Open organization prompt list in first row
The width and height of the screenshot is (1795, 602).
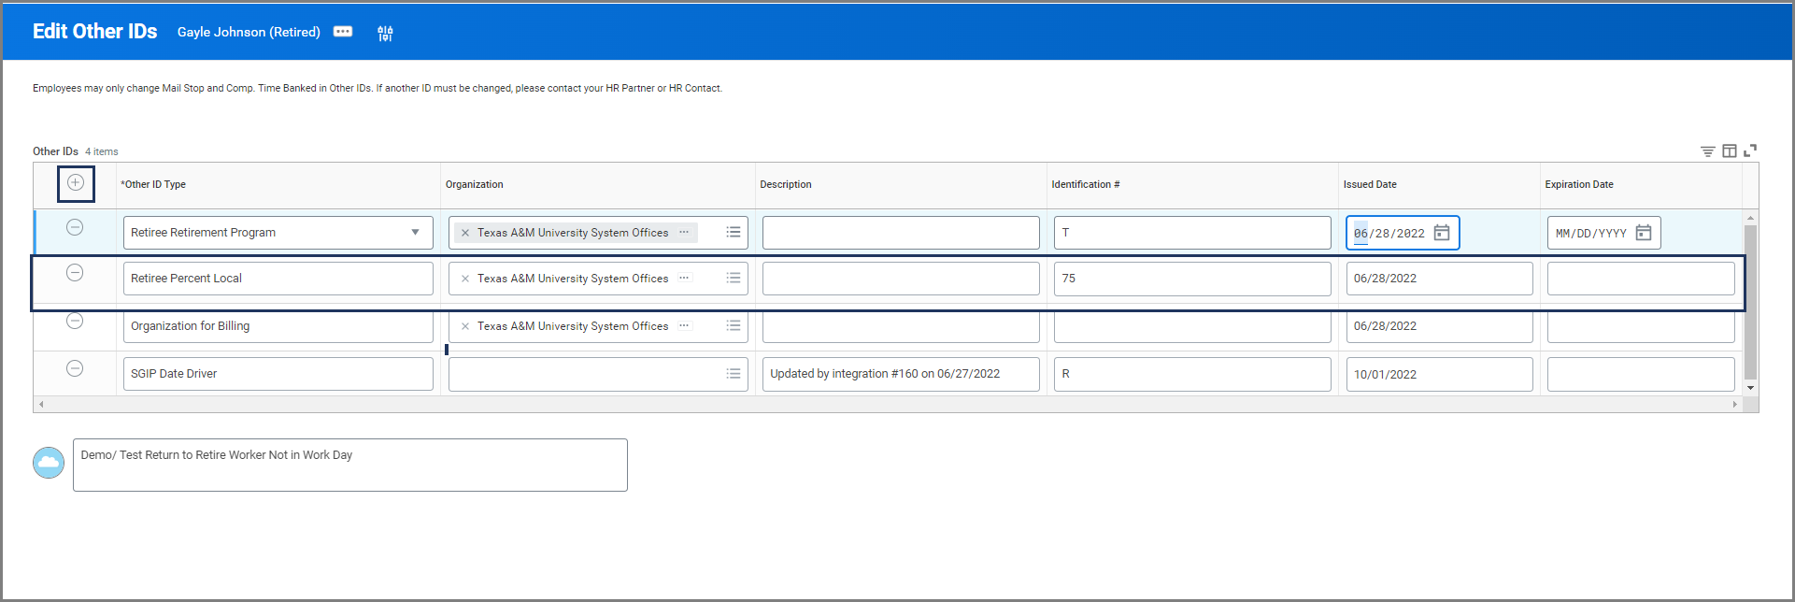734,232
